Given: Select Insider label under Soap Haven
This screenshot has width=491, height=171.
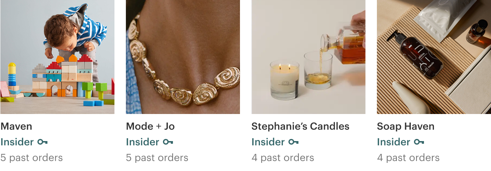Looking at the screenshot, I should [x=394, y=142].
